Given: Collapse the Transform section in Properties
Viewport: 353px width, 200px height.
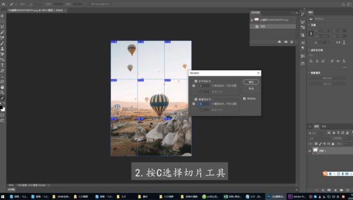Looking at the screenshot, I should point(309,25).
